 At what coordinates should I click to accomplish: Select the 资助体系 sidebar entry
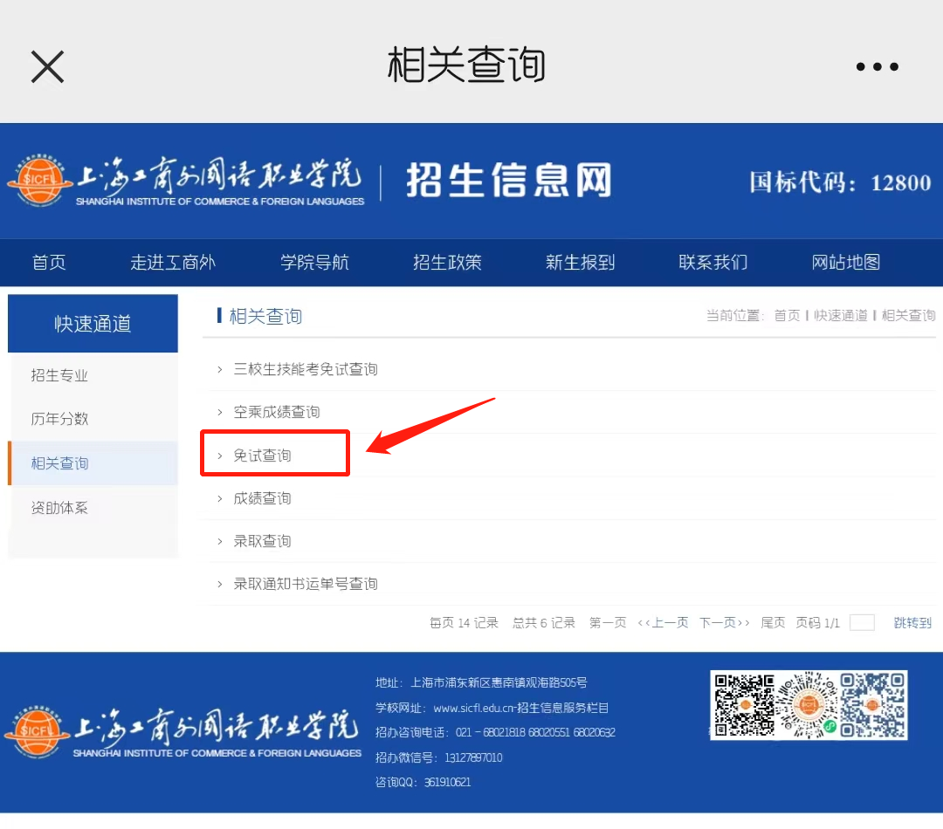59,507
